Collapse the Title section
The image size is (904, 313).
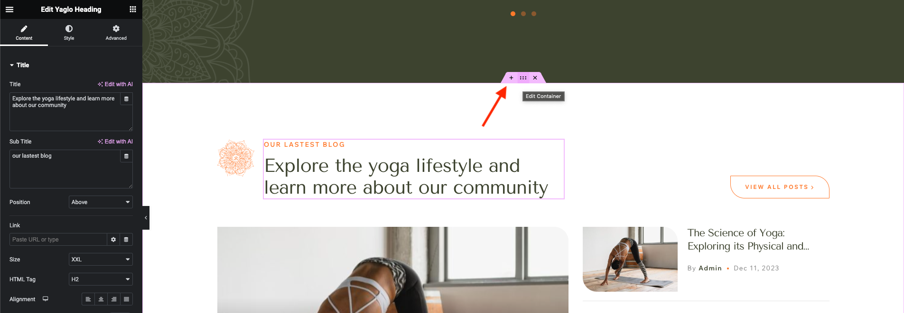coord(19,65)
